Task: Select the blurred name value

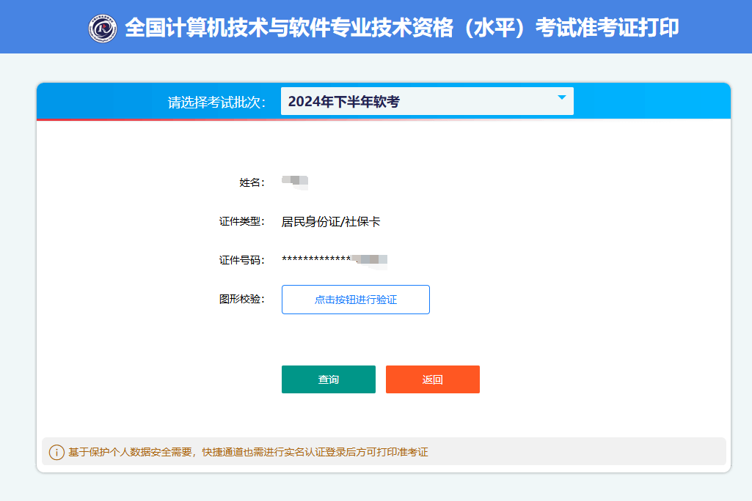Action: [295, 181]
